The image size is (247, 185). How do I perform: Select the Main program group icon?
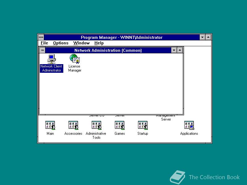coord(50,125)
